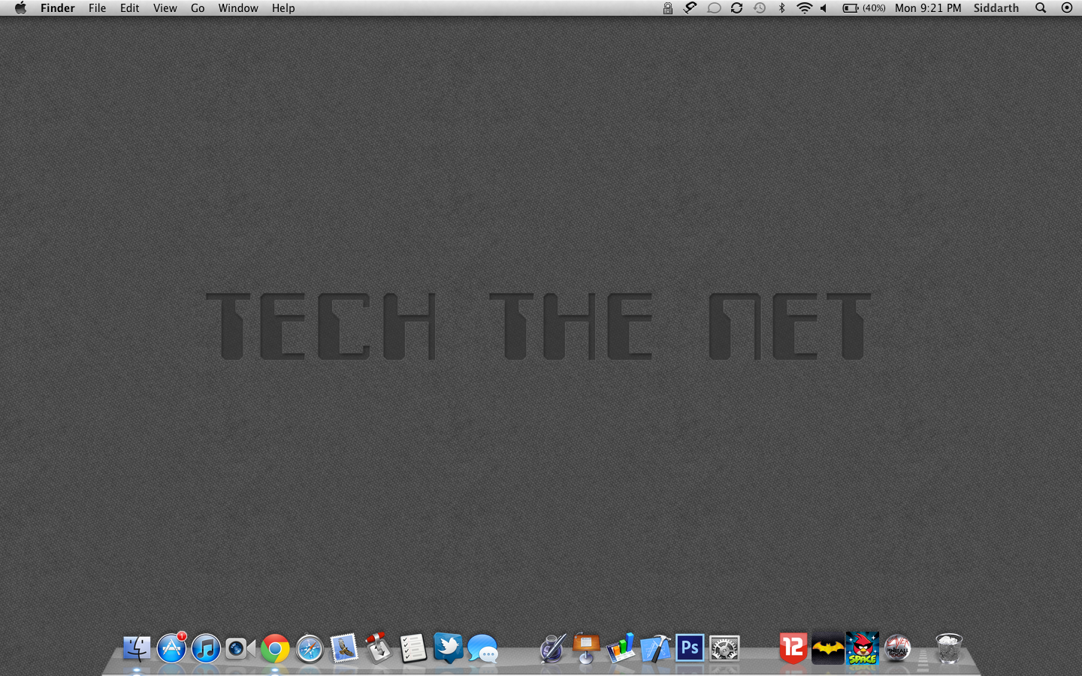Launch Angry Birds Space from the dock
This screenshot has width=1082, height=676.
tap(862, 647)
